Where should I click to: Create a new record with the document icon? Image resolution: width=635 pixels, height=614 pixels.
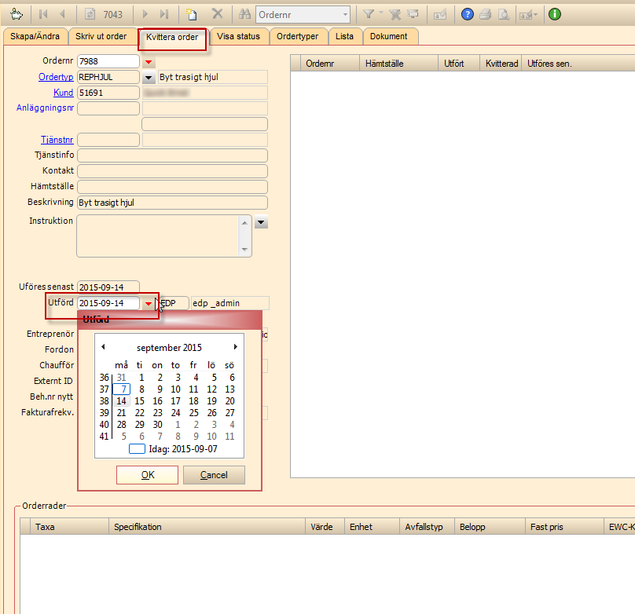pos(192,14)
